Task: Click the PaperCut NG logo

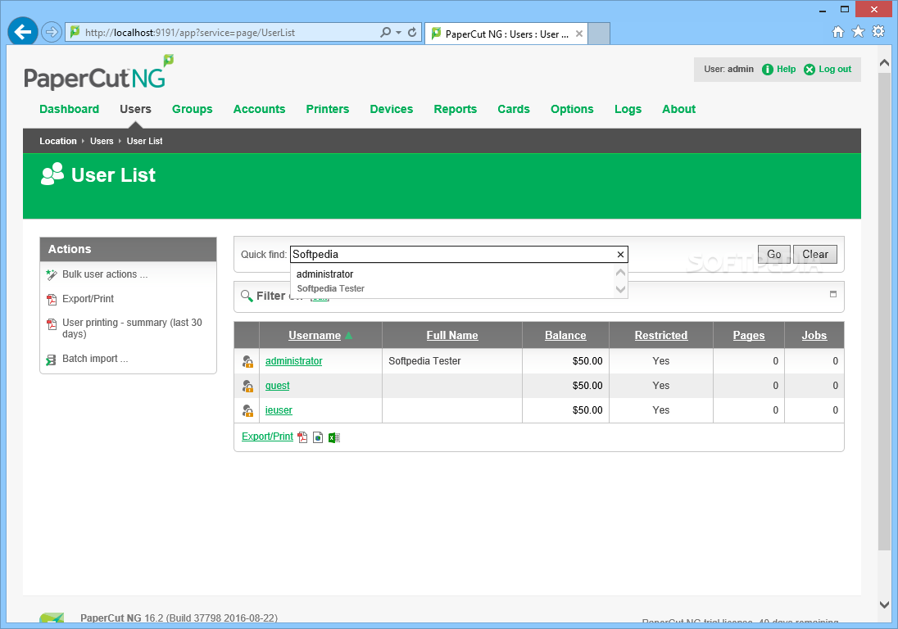Action: click(x=98, y=72)
